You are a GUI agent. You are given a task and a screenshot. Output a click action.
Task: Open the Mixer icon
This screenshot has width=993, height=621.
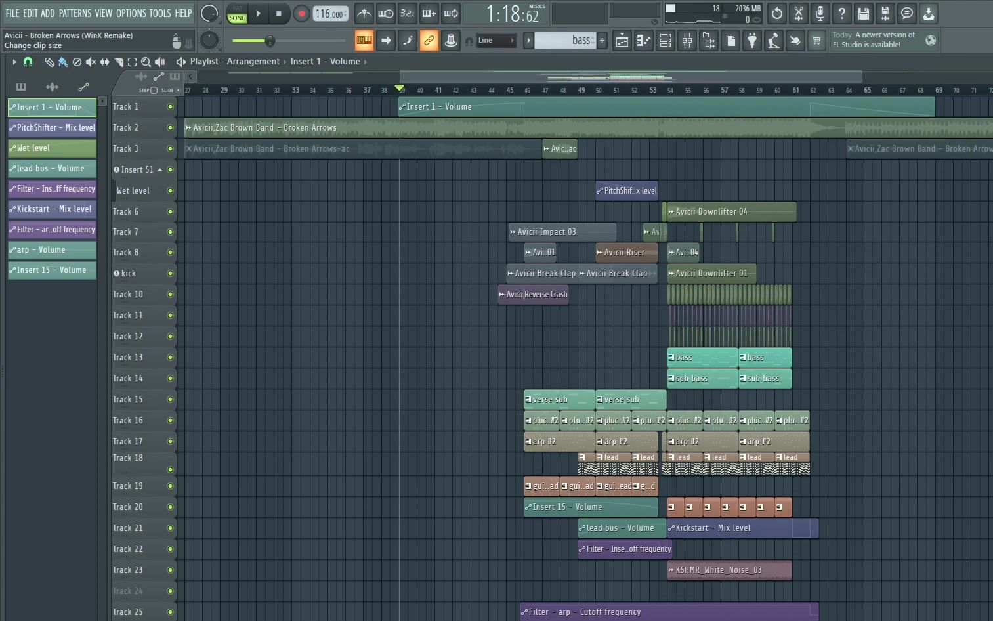(687, 41)
